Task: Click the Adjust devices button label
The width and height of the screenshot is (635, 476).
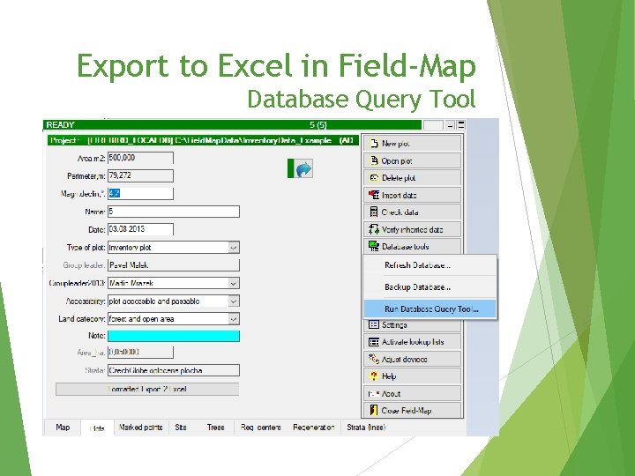Action: pyautogui.click(x=405, y=359)
